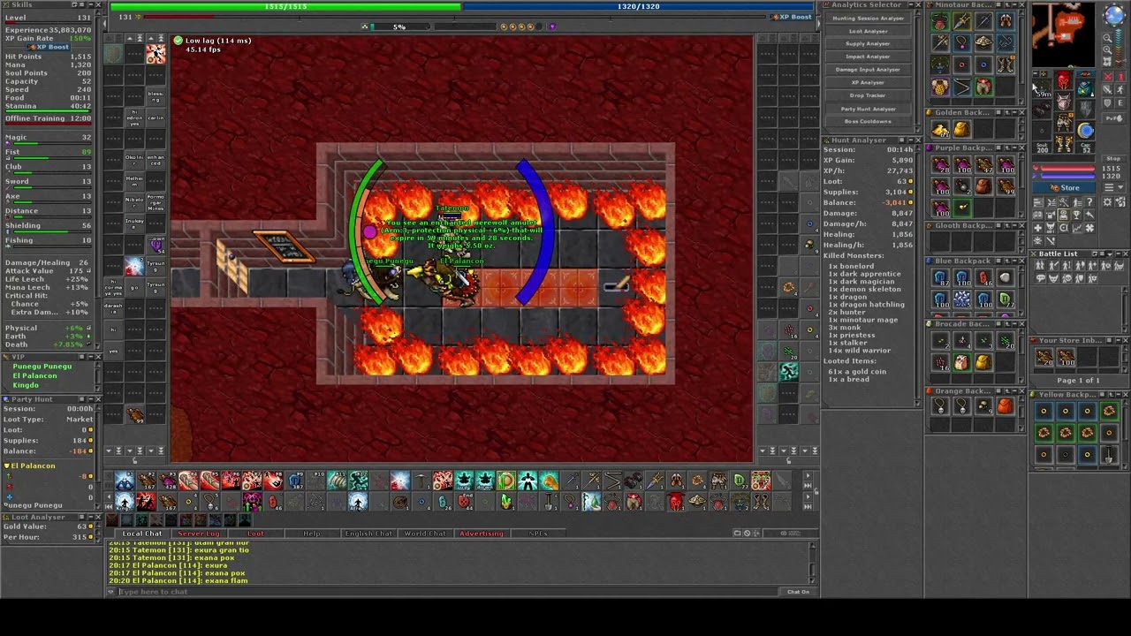This screenshot has width=1131, height=636.
Task: Select the red helmet equipment slot
Action: click(1063, 80)
